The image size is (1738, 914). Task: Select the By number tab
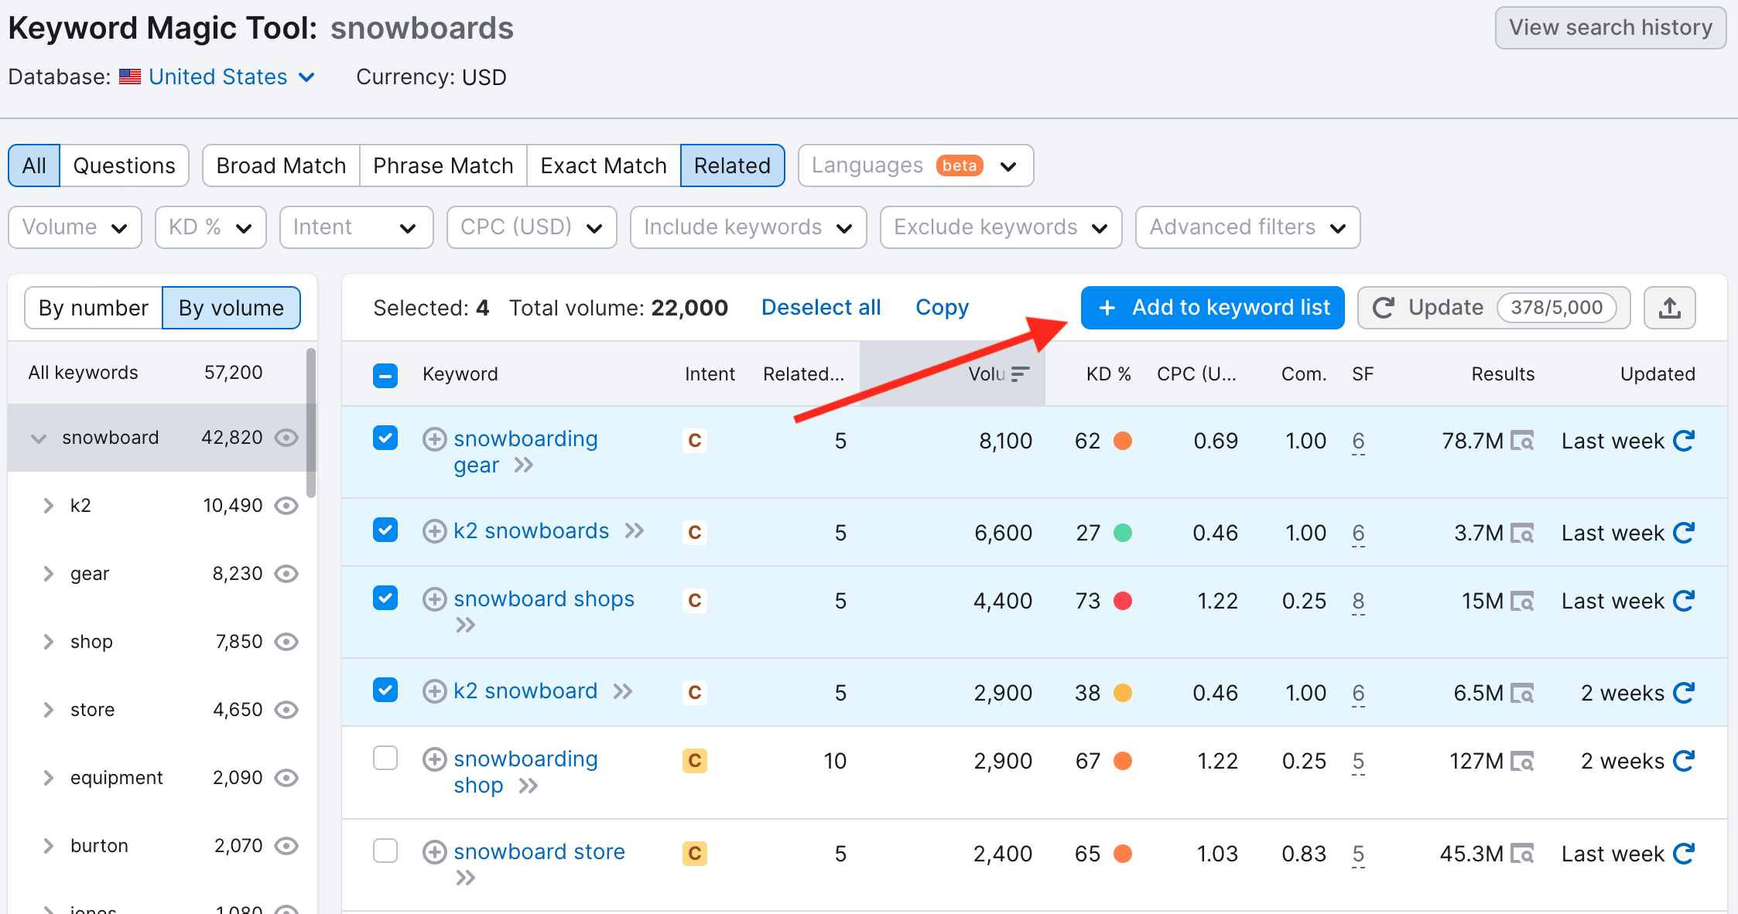click(x=93, y=308)
